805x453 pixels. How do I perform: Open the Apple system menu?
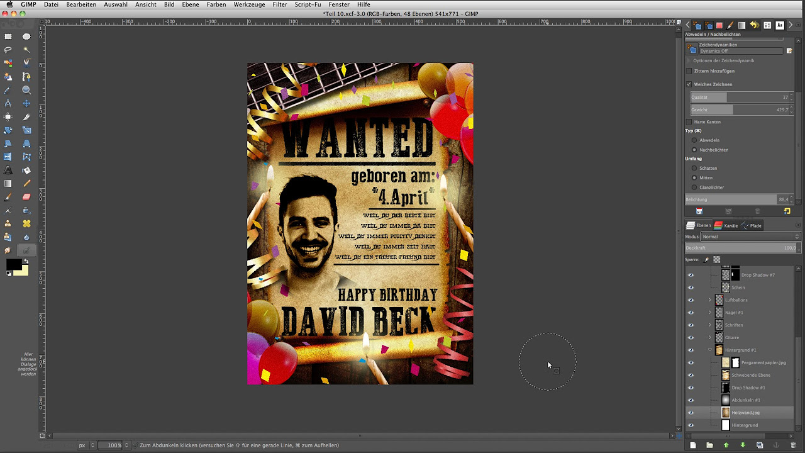(8, 4)
